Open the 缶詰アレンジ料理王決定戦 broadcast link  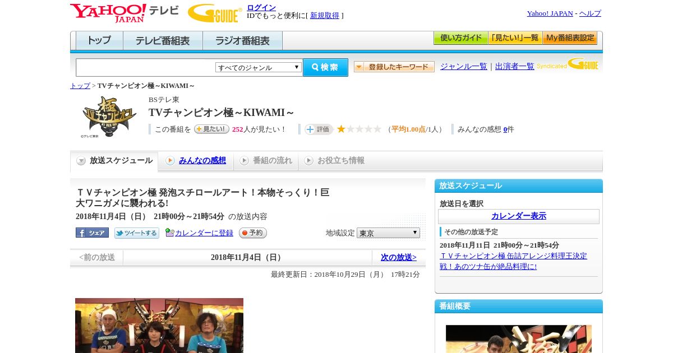coord(513,261)
